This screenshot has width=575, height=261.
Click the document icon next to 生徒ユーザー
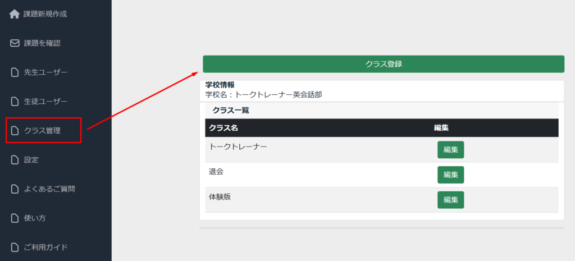point(14,101)
